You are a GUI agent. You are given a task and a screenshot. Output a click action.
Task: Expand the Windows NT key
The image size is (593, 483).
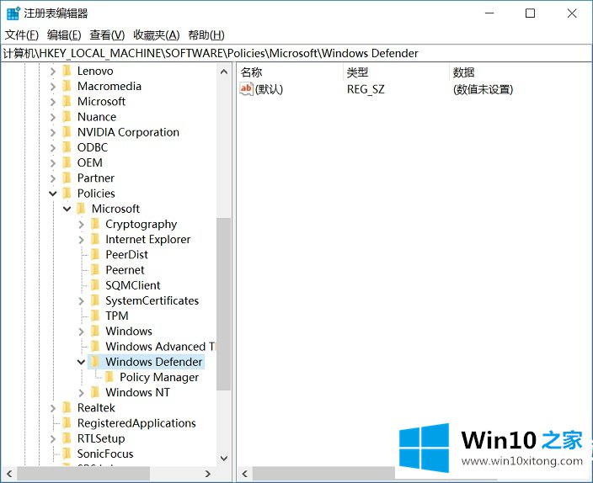coord(82,393)
